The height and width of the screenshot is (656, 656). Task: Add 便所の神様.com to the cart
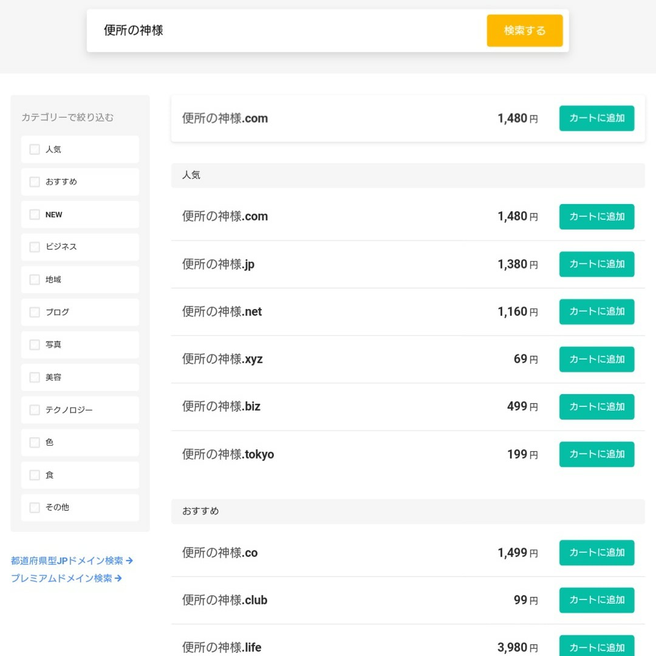click(x=596, y=118)
